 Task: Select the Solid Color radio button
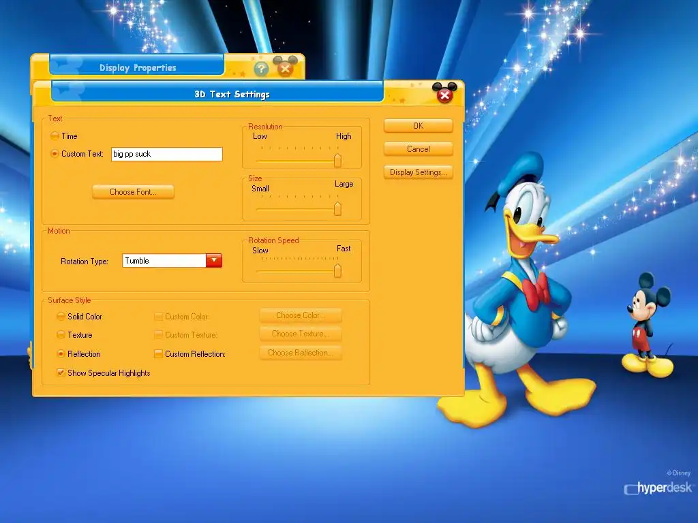point(61,316)
